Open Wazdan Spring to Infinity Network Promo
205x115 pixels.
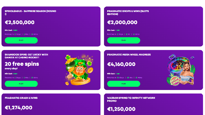(131, 99)
